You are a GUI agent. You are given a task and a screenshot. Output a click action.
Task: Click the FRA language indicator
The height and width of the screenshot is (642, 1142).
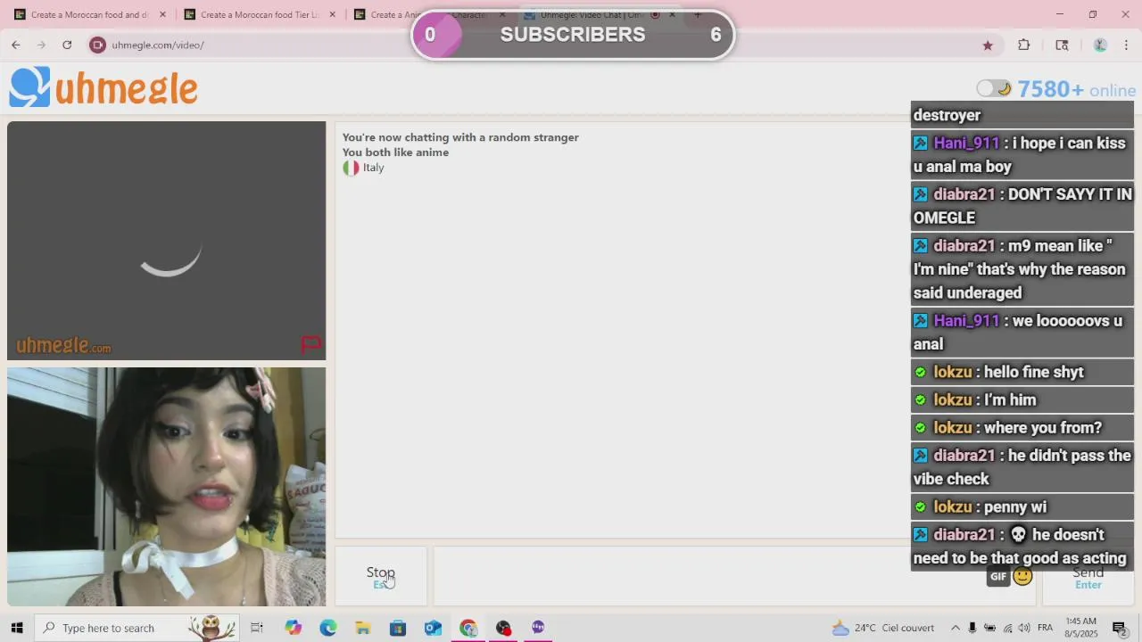pyautogui.click(x=1046, y=628)
